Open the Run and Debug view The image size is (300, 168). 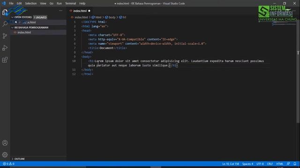click(x=5, y=48)
